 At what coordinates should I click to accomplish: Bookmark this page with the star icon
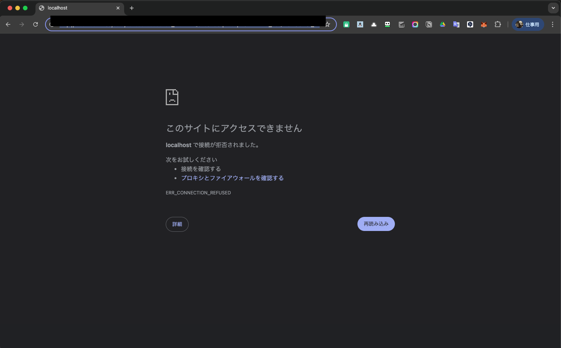327,24
